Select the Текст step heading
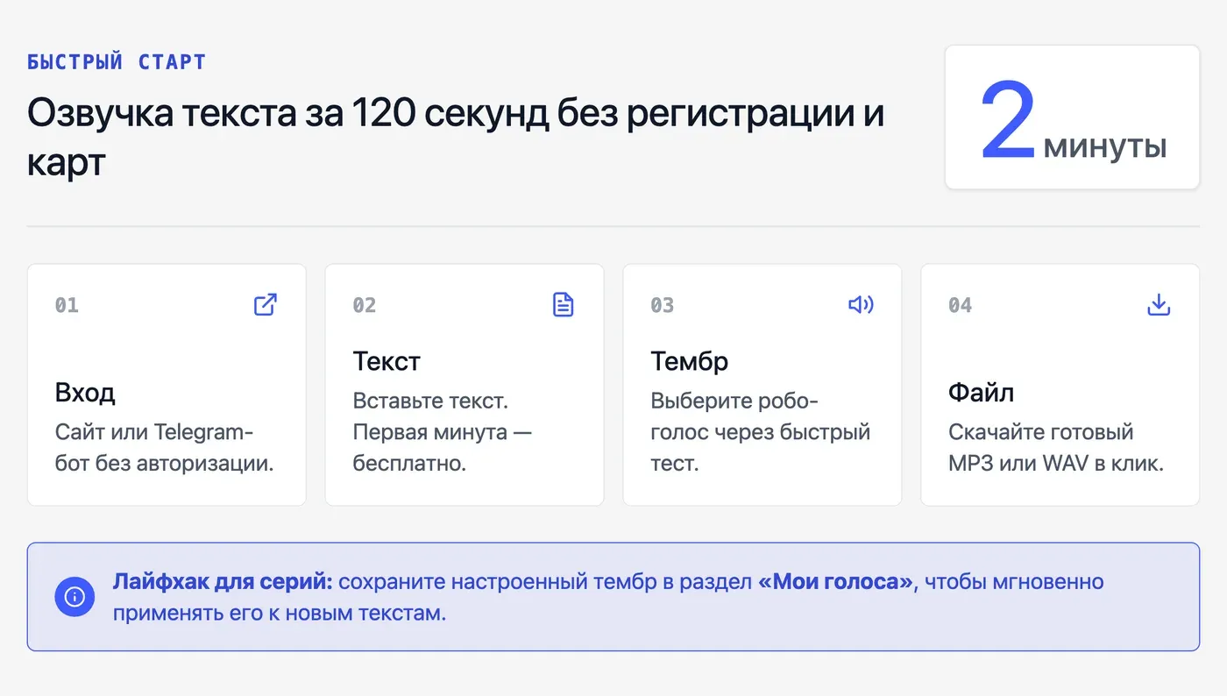Viewport: 1227px width, 696px height. click(x=387, y=361)
